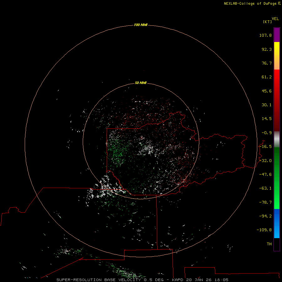Viewport: 282px width, 282px height.
Task: Click the 20 JAN 26 18:05 timestamp
Action: (x=207, y=280)
